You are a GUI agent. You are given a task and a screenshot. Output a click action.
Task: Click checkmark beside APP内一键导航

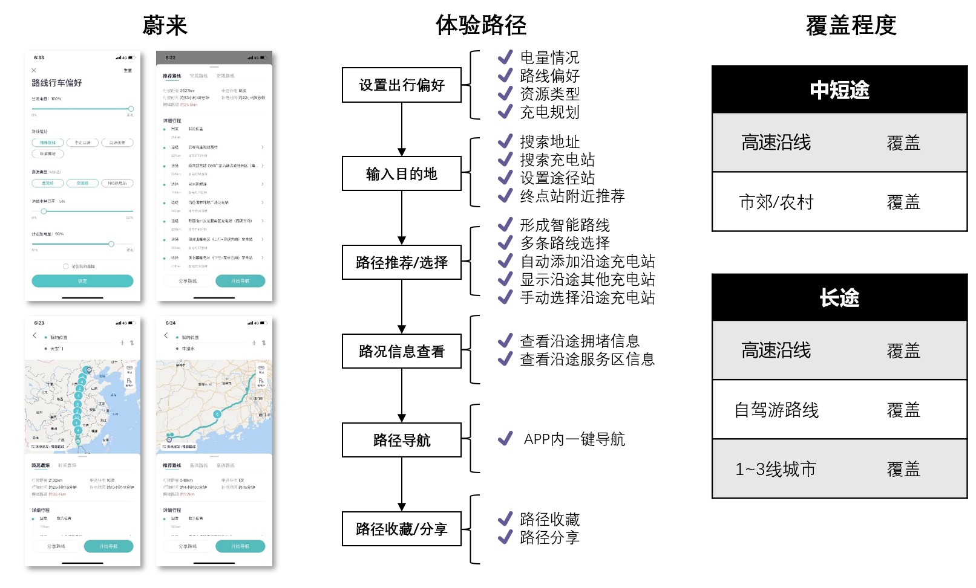(505, 439)
